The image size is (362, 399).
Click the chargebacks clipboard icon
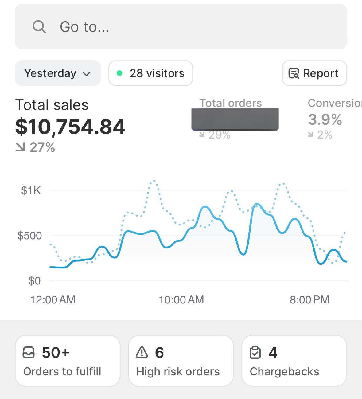tap(255, 352)
